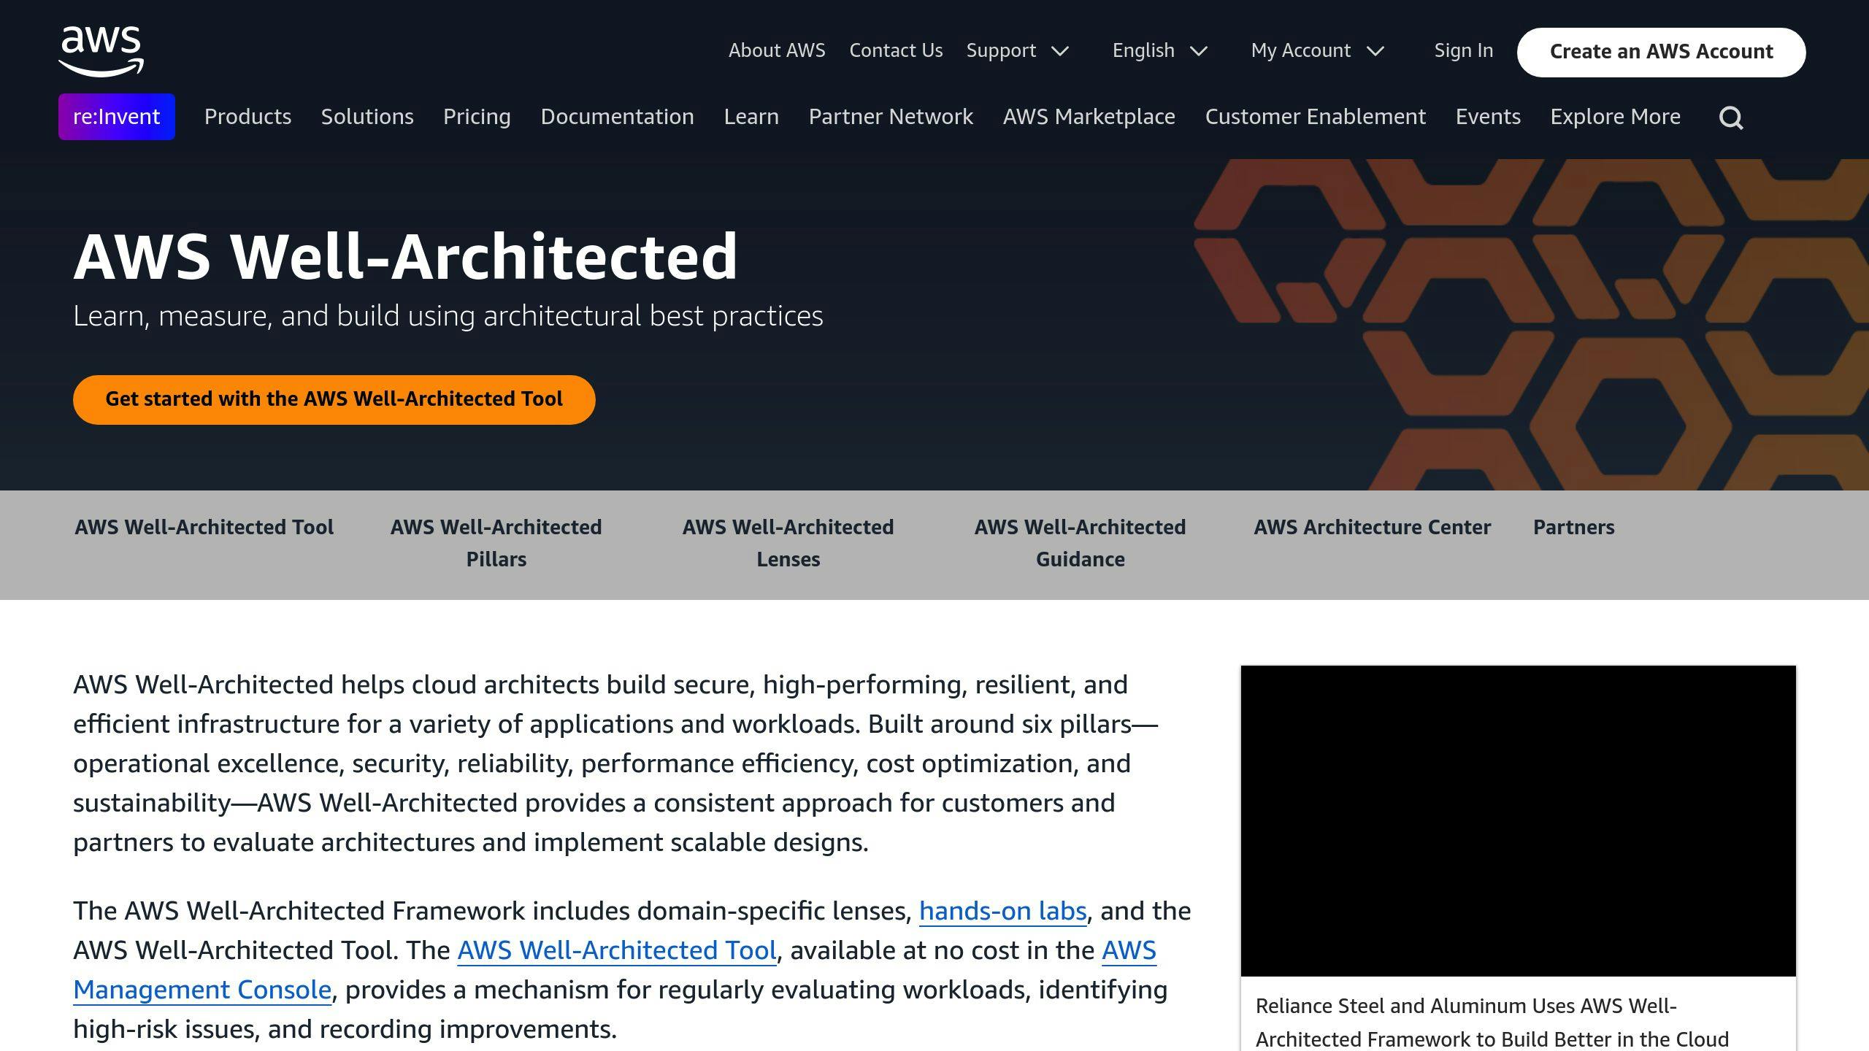Follow the AWS Management Console link
Screen dimensions: 1869x1051
203,990
